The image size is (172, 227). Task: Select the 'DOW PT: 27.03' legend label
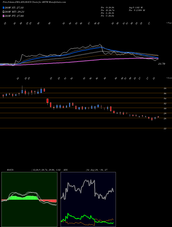tap(14, 16)
